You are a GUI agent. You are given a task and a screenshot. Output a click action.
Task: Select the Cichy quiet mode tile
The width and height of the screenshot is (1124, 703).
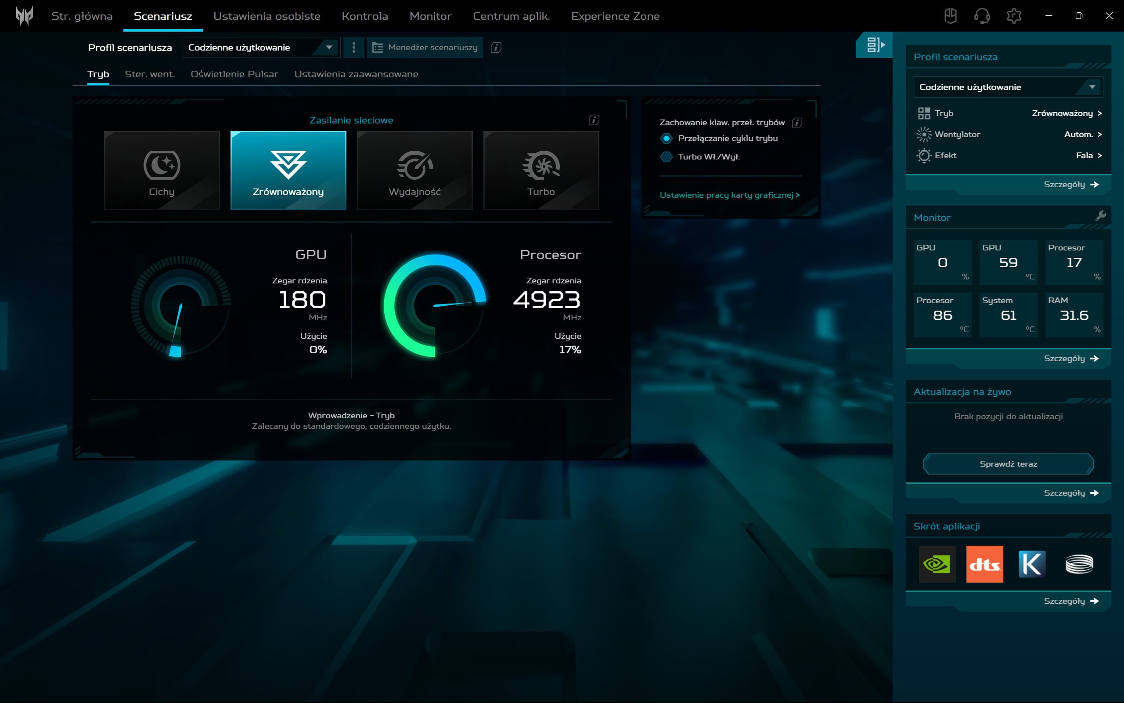point(162,170)
